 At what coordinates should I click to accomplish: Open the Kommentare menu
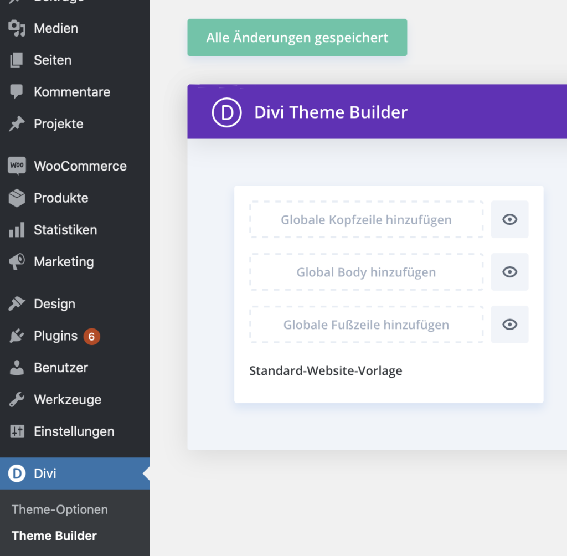coord(75,92)
